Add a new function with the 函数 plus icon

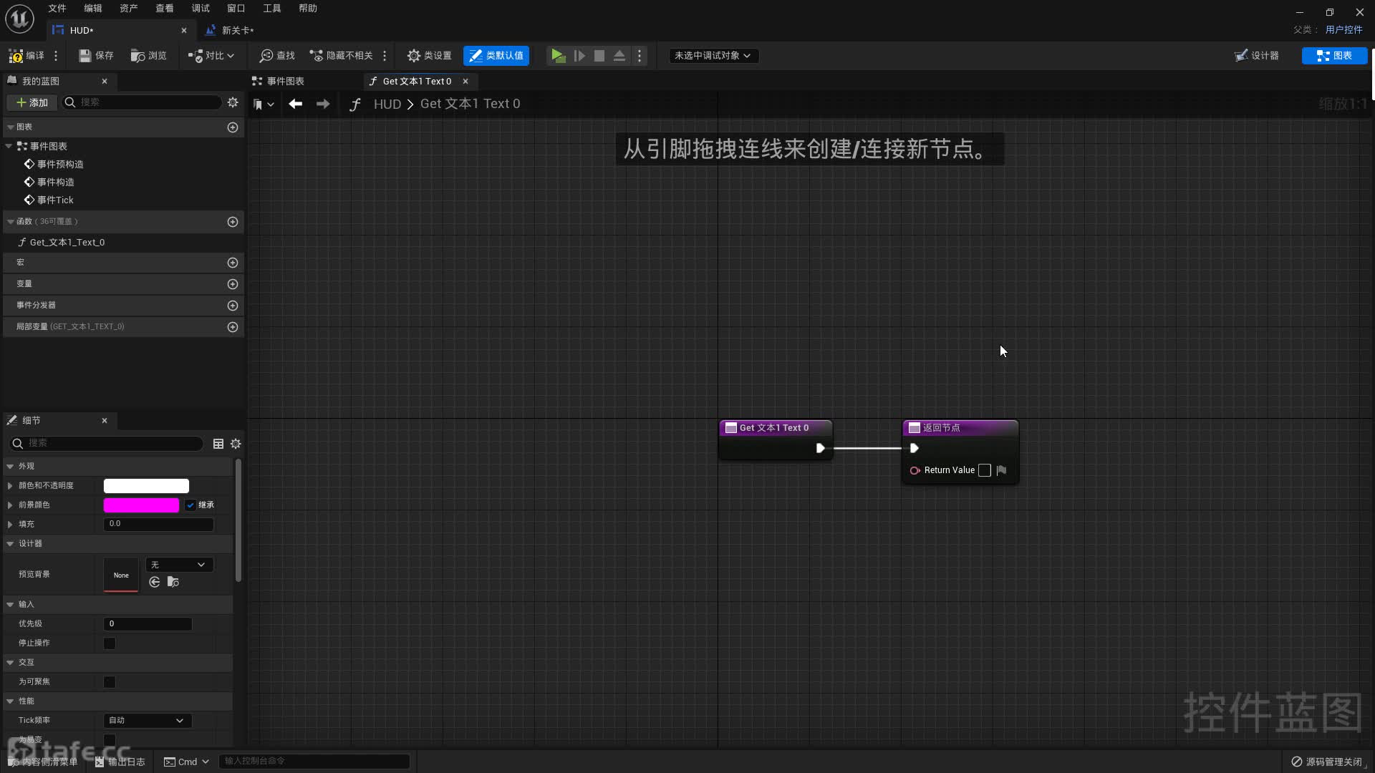click(x=233, y=221)
